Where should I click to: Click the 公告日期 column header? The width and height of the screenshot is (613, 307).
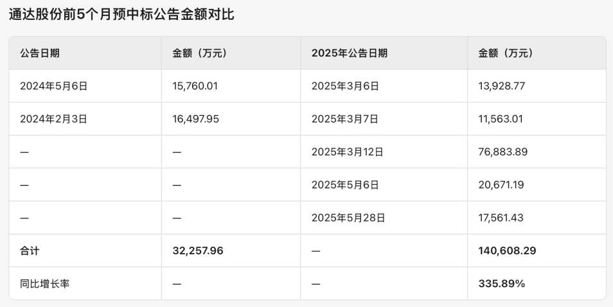click(40, 53)
